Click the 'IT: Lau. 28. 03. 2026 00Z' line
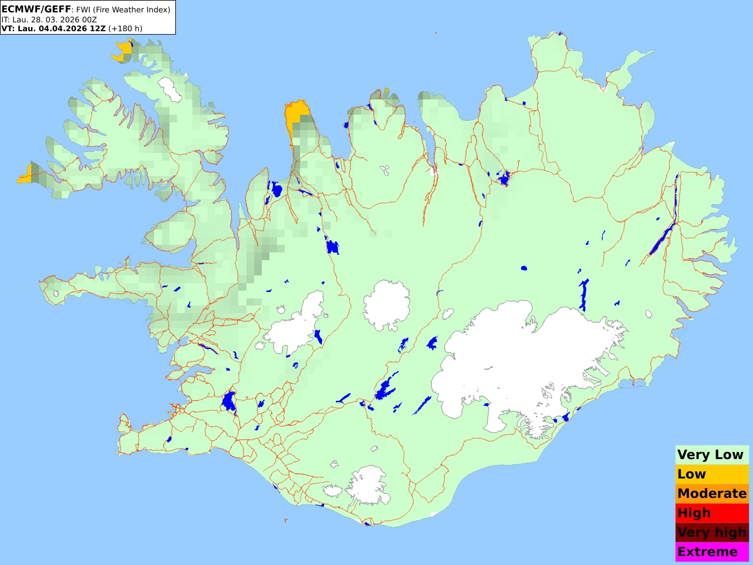The width and height of the screenshot is (753, 565). [x=49, y=19]
